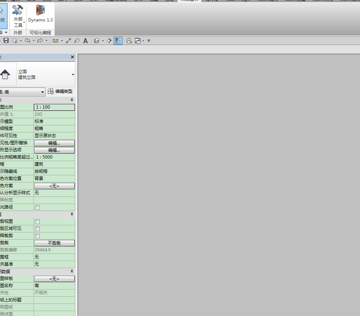The height and width of the screenshot is (316, 360).
Task: Expand the 3D View dropdown arrow
Action: click(x=103, y=41)
